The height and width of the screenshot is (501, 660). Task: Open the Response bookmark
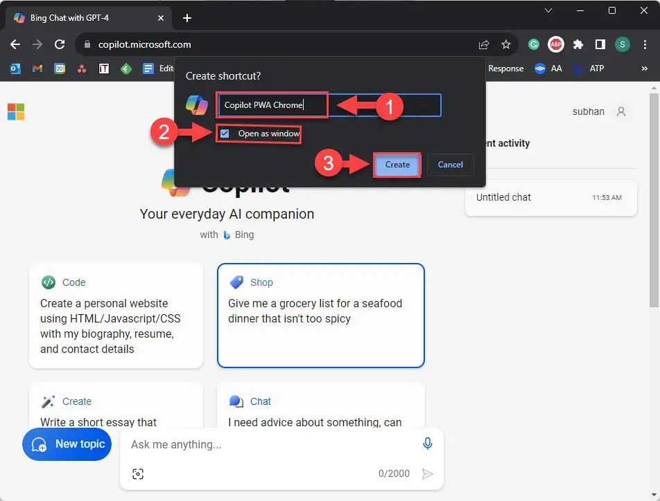point(505,68)
